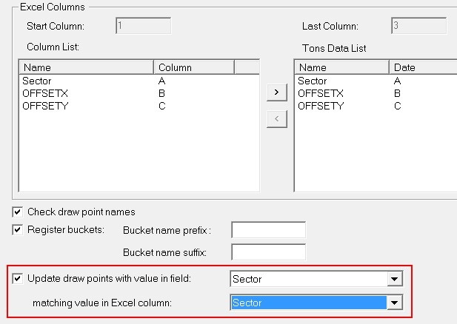Select OFFSETX row in Column List
The width and height of the screenshot is (457, 324).
(43, 93)
